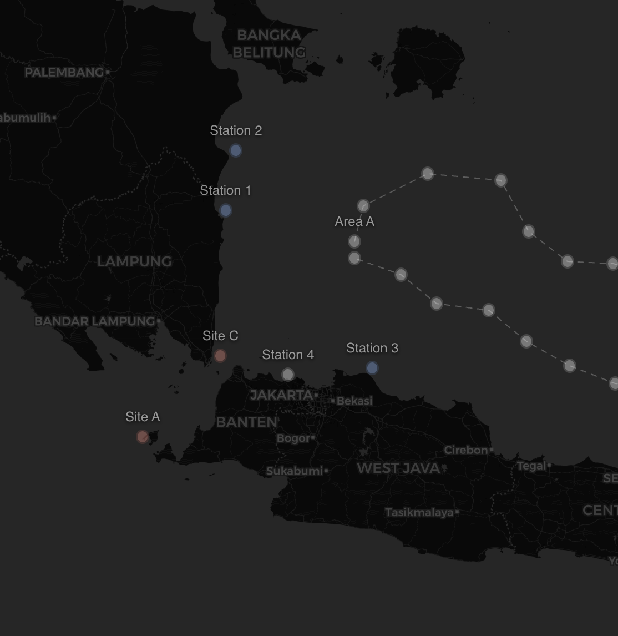Click the Tasikmalaya city label
This screenshot has width=618, height=636.
[x=419, y=513]
